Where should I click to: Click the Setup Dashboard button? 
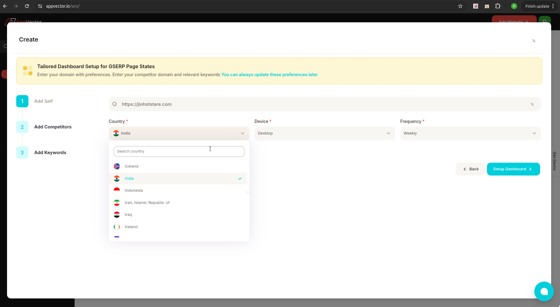[x=513, y=169]
